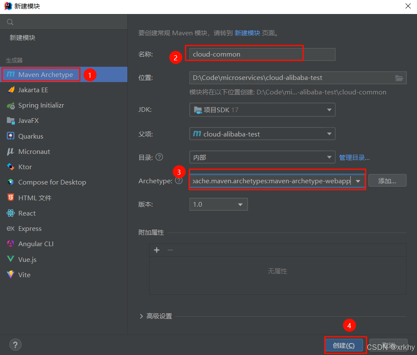Click the generator search field

point(64,22)
